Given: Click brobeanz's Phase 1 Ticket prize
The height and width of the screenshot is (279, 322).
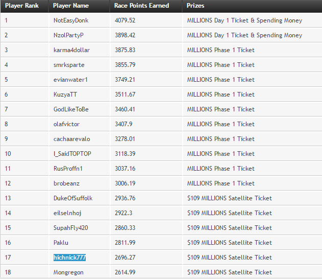Looking at the screenshot, I should 220,183.
